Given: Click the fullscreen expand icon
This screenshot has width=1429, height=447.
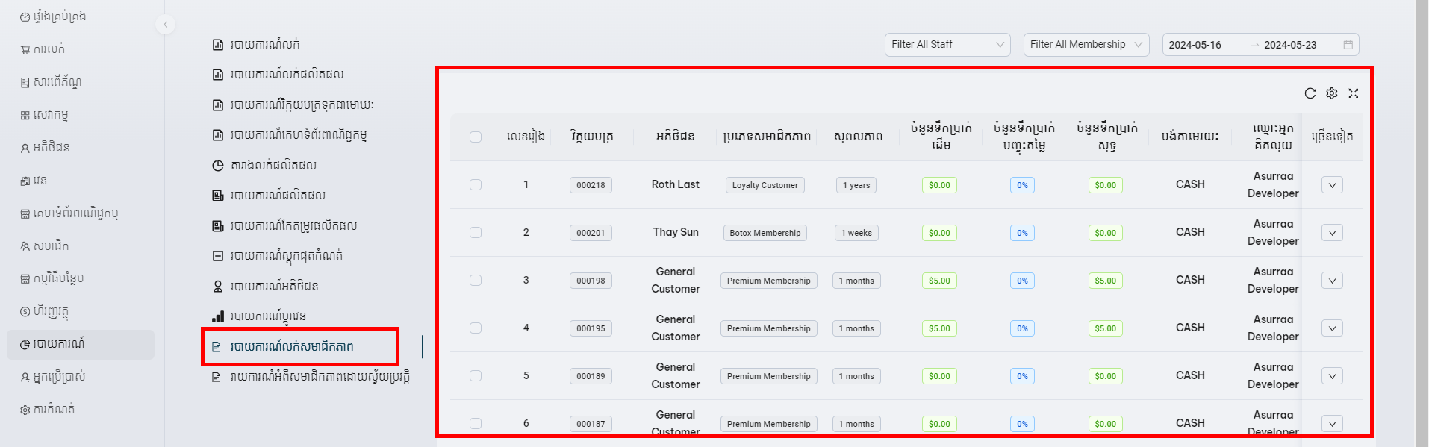Looking at the screenshot, I should (x=1354, y=93).
